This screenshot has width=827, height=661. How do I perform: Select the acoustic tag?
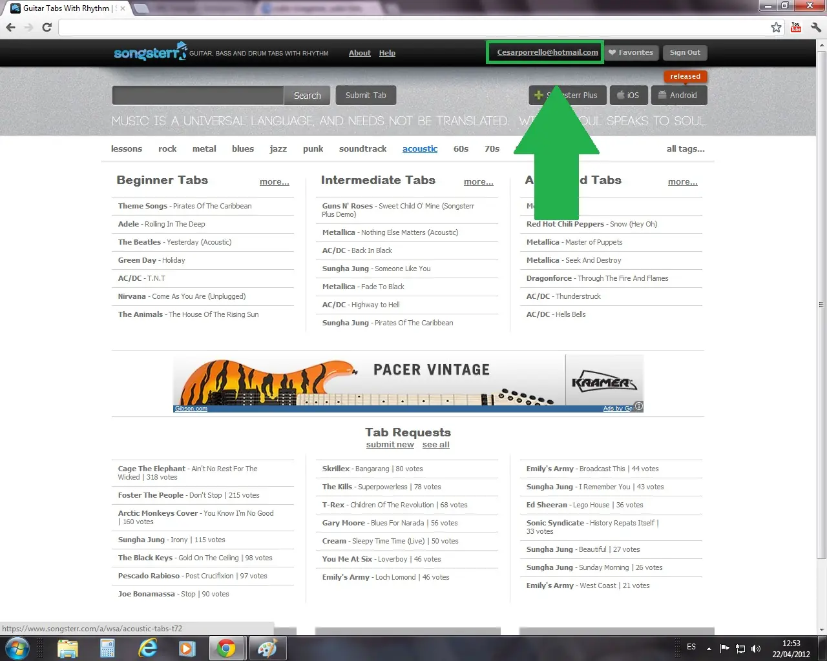coord(420,148)
